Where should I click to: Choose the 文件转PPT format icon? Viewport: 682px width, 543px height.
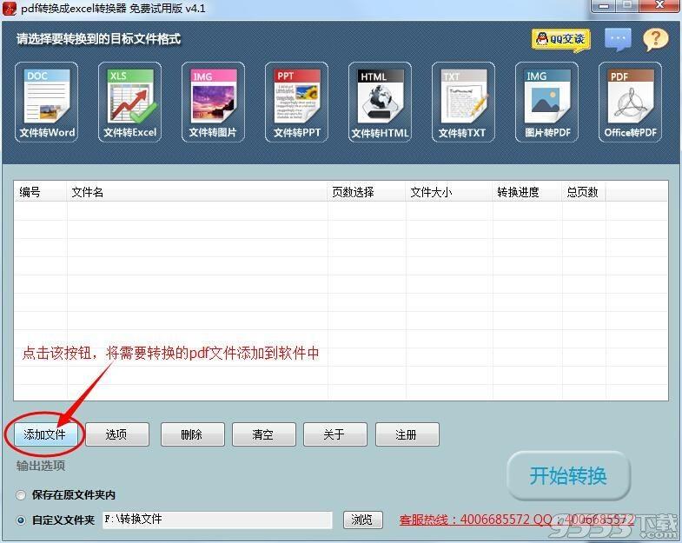[296, 102]
